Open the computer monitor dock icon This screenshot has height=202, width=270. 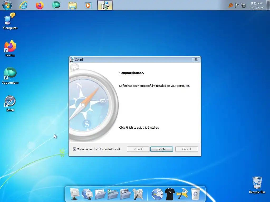click(74, 194)
